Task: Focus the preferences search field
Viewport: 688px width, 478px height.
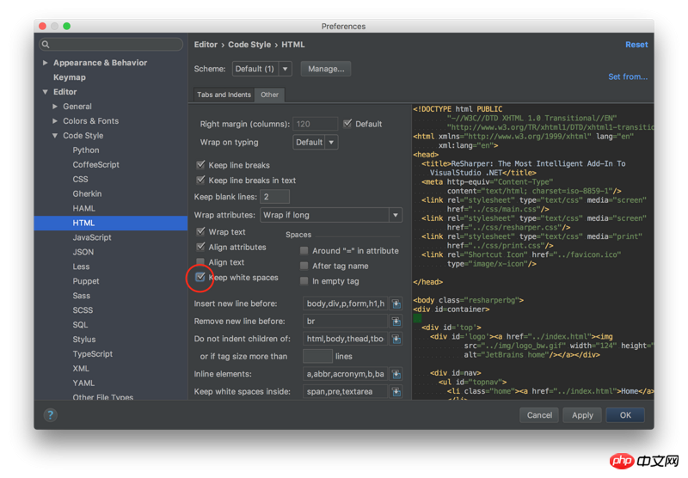Action: point(111,45)
